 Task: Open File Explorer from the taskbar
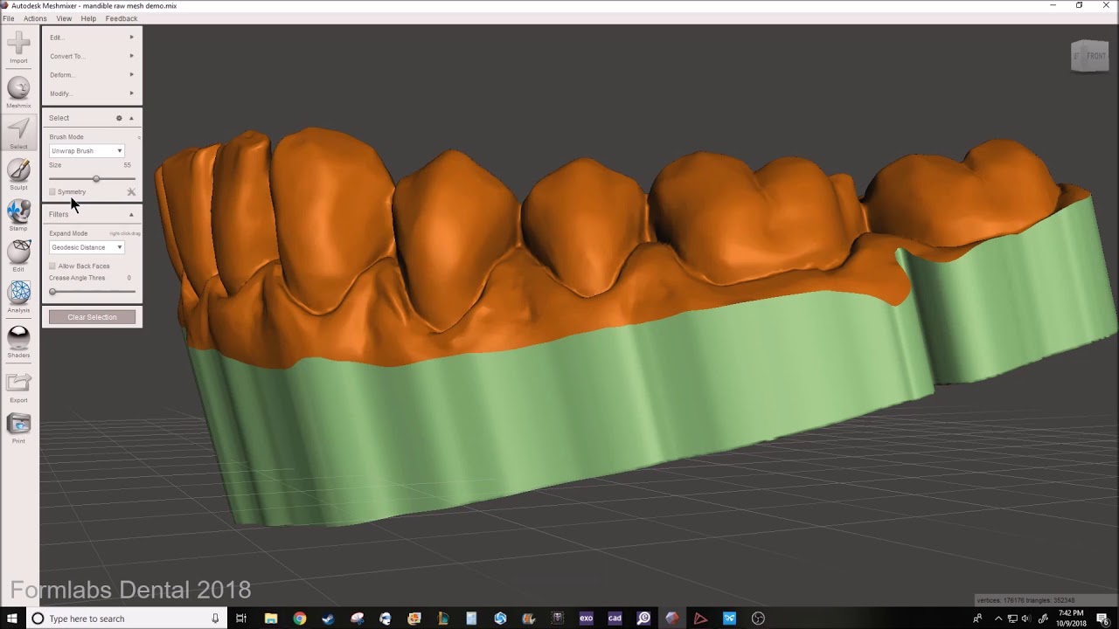tap(271, 619)
